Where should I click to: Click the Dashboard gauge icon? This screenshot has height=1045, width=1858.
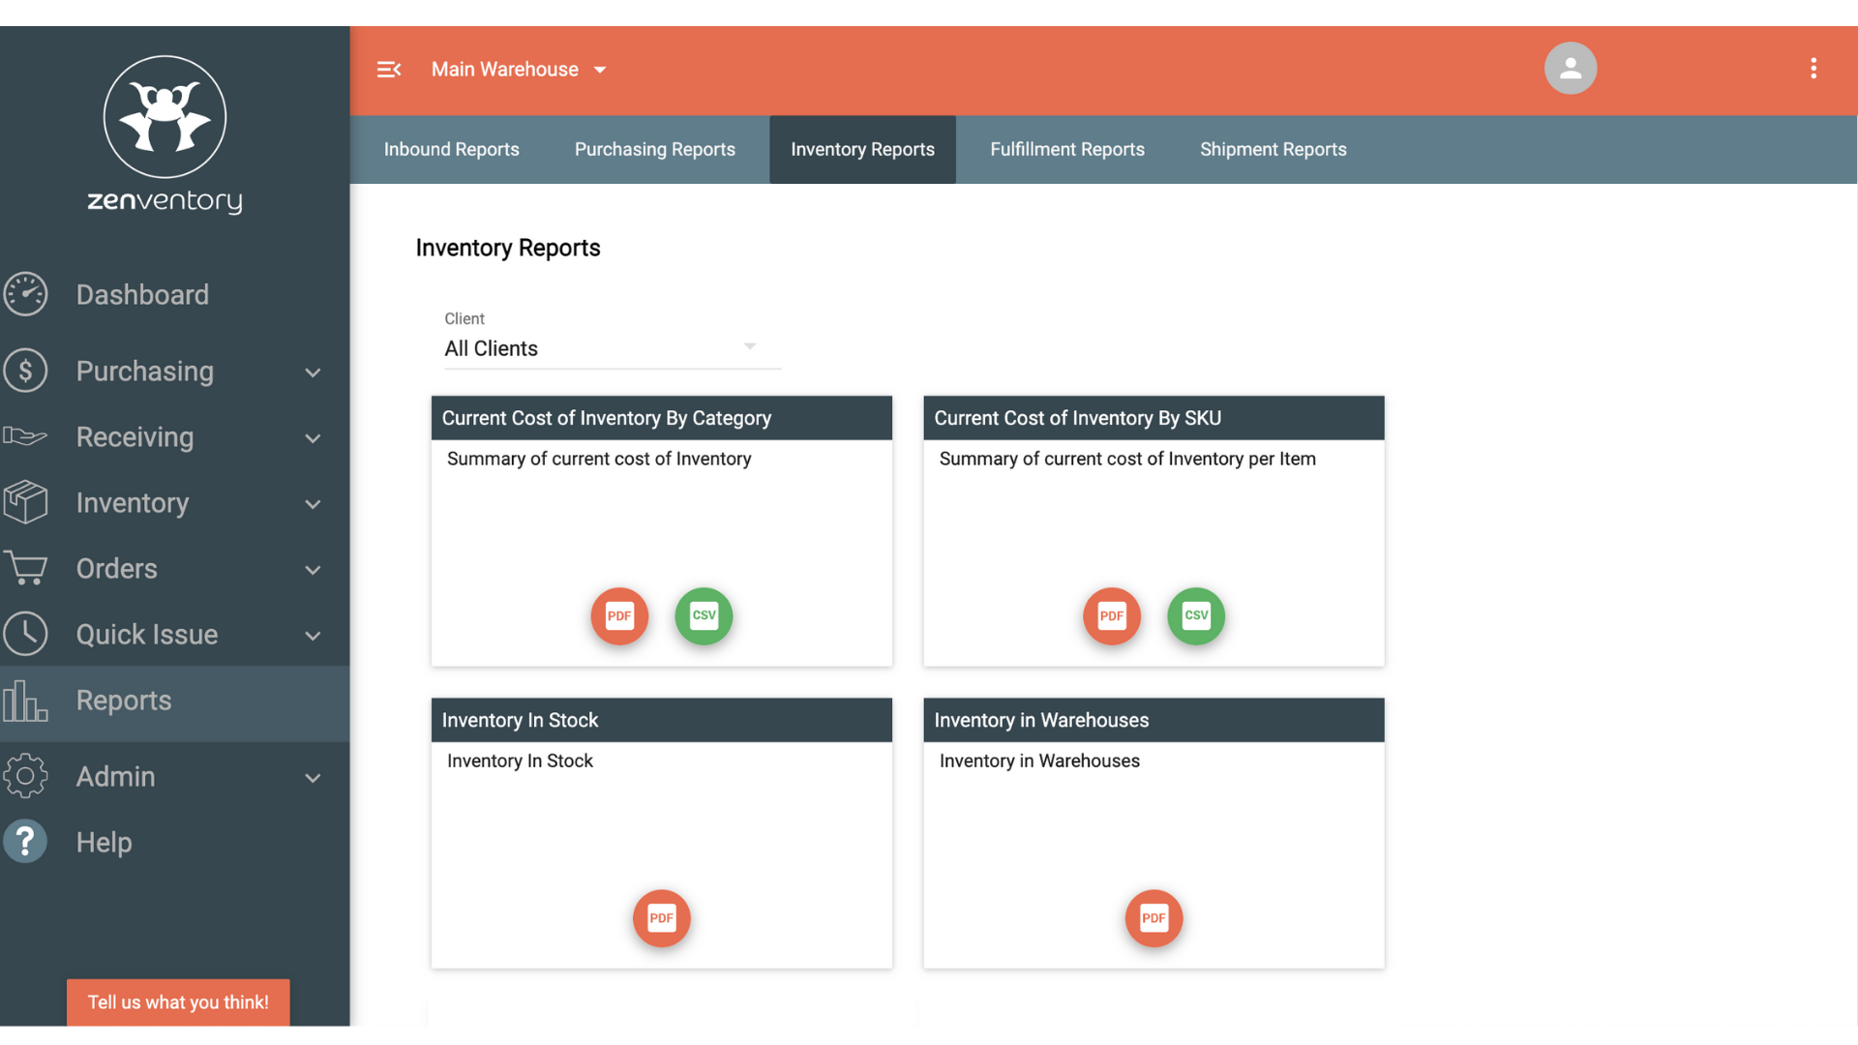tap(25, 294)
